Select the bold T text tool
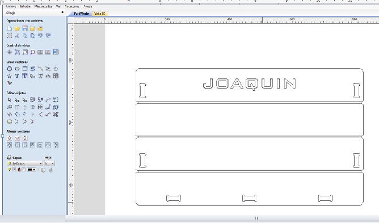Image resolution: width=379 pixels, height=223 pixels. coord(17,76)
